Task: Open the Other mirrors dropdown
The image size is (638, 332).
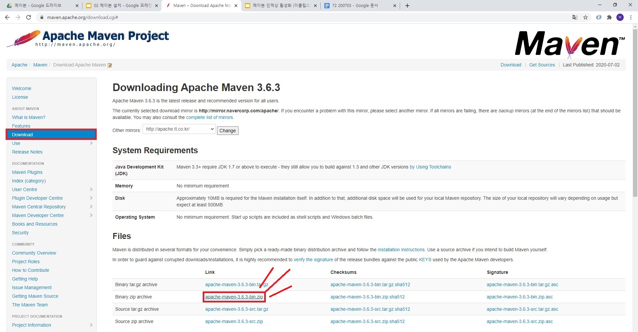Action: click(x=179, y=129)
